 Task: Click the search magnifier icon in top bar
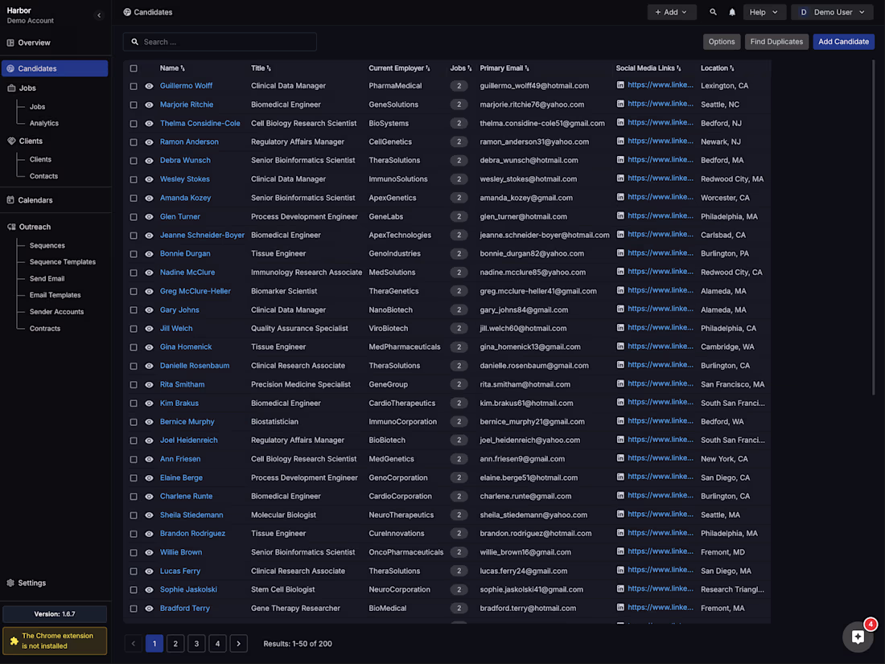point(713,12)
